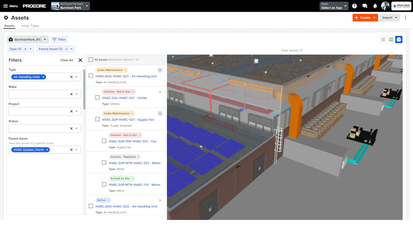Click the 3D building model viewer
413x232 pixels.
[x=285, y=137]
